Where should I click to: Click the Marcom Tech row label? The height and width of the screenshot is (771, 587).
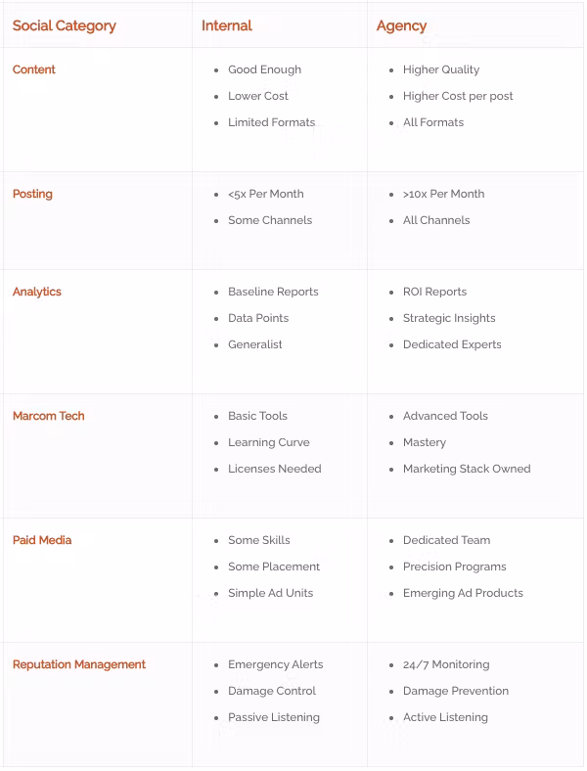48,416
